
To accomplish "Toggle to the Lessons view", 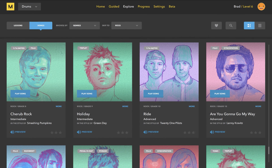I will point(18,26).
